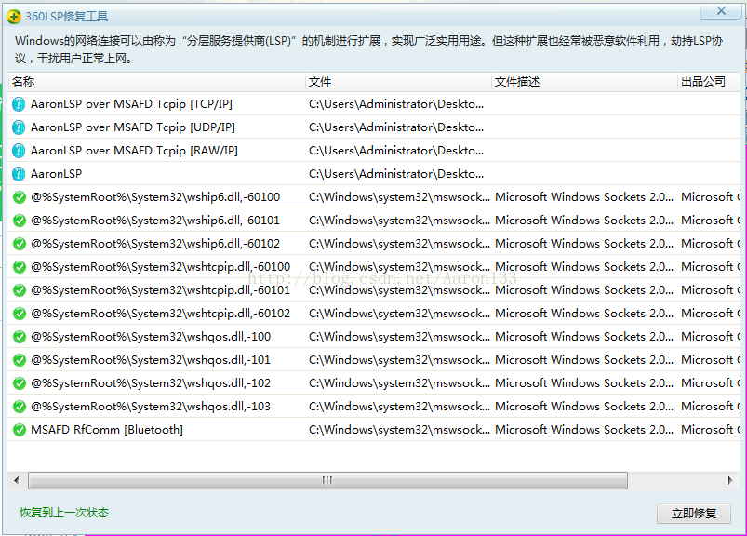Select '@%SystemRoot%\System32\wship6.dll,-60102' name
The image size is (747, 536).
coord(155,244)
